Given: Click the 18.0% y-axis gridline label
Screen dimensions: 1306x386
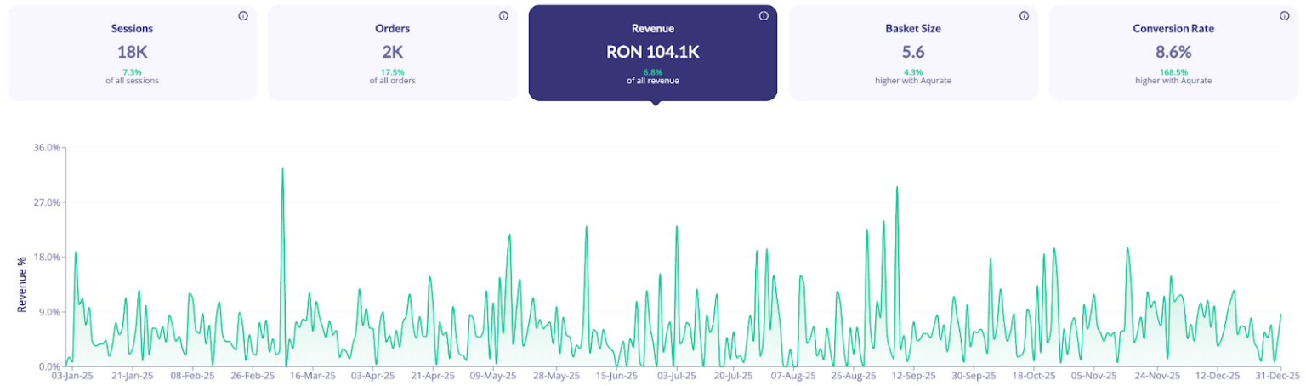Looking at the screenshot, I should 47,257.
